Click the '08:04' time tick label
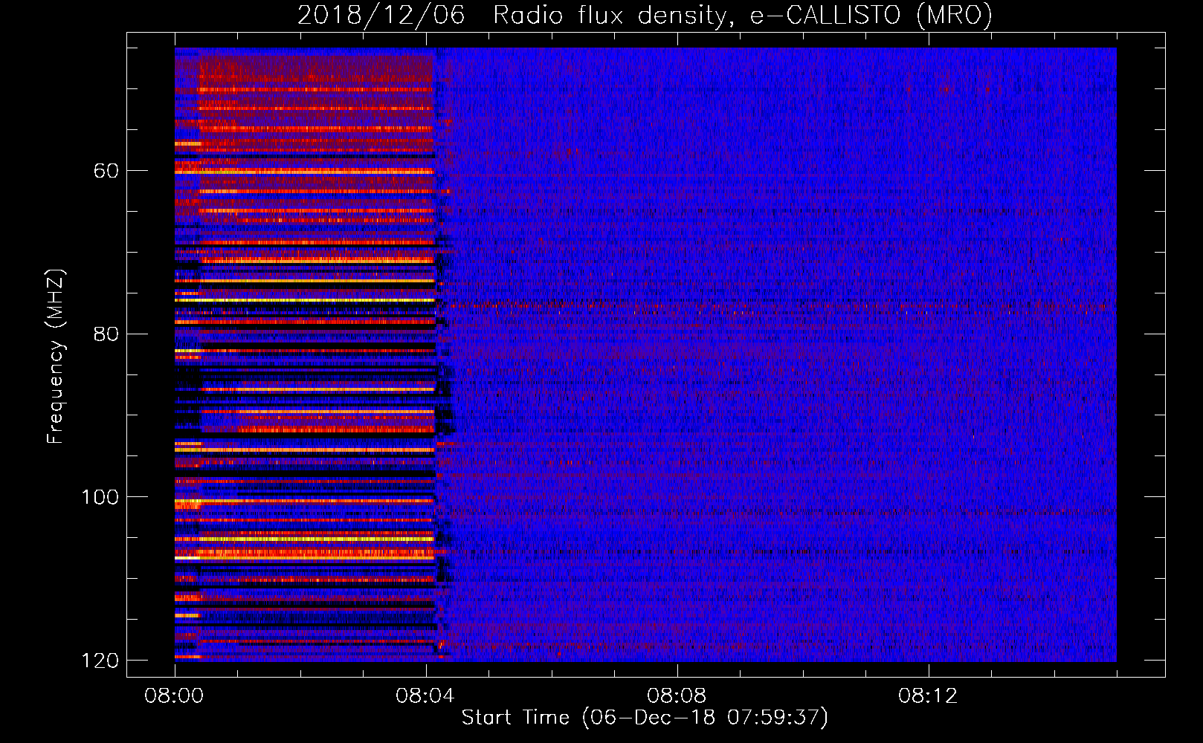The image size is (1203, 743). (x=425, y=696)
